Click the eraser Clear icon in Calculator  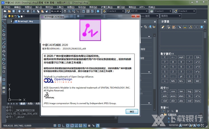pos(163,27)
